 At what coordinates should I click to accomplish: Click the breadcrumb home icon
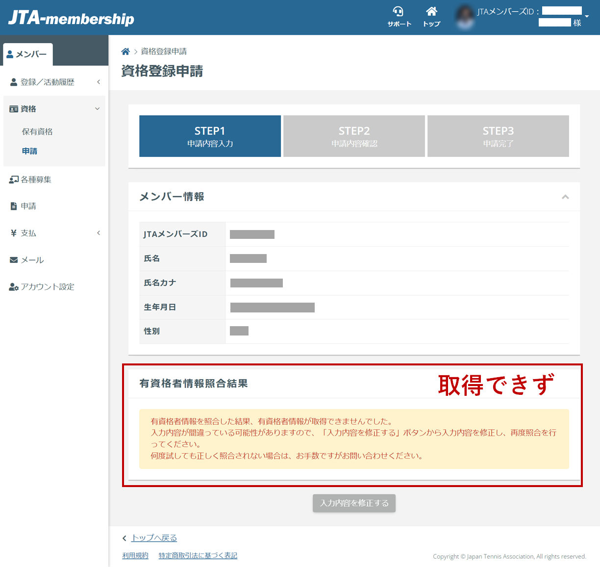point(125,52)
